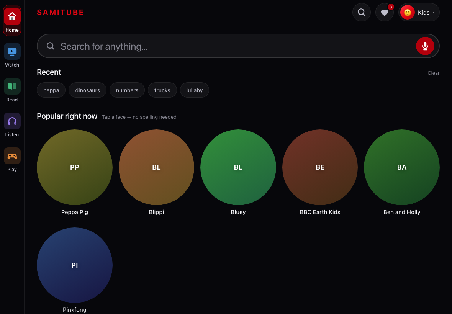Clear recent searches
Viewport: 452px width, 314px height.
(433, 73)
